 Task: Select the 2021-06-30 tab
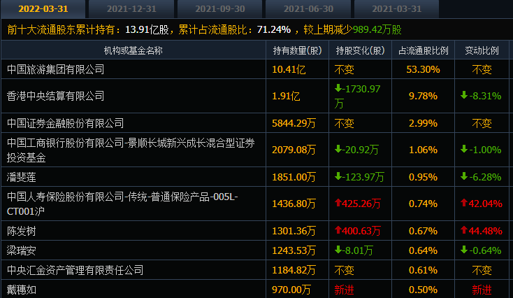point(308,9)
